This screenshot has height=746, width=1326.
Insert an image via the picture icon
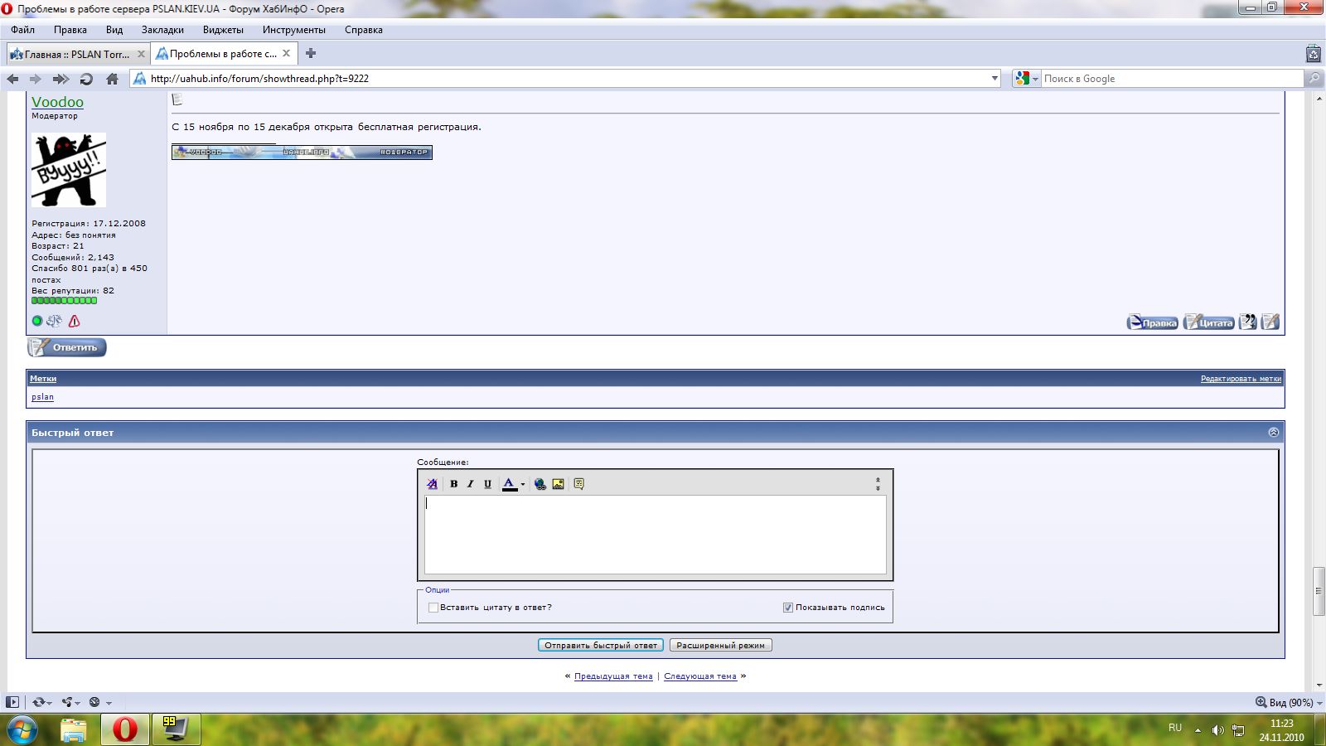[559, 484]
